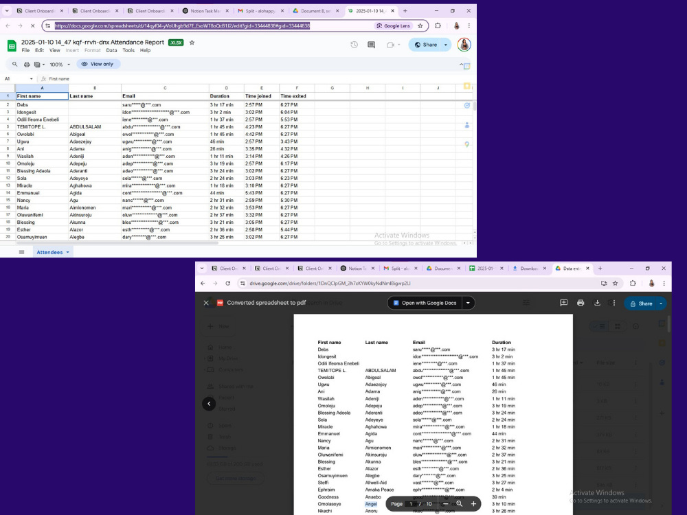This screenshot has height=515, width=687.
Task: Add comment icon in PDF preview
Action: 564,303
